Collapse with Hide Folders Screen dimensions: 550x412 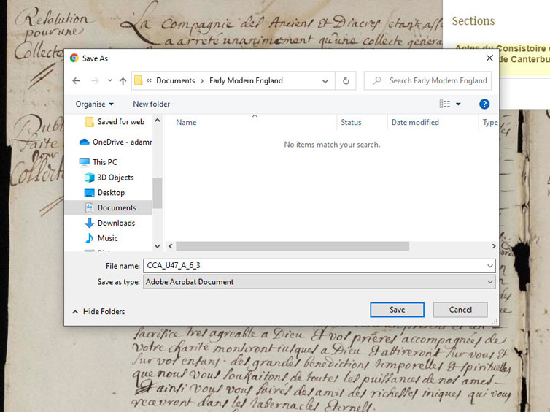click(x=98, y=311)
